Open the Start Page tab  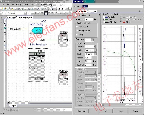(x=11, y=18)
